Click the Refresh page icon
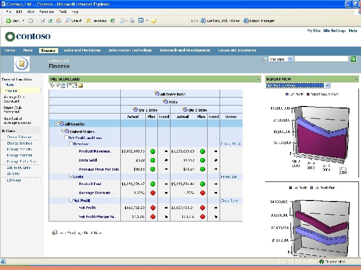This screenshot has height=270, width=361. 51,20
